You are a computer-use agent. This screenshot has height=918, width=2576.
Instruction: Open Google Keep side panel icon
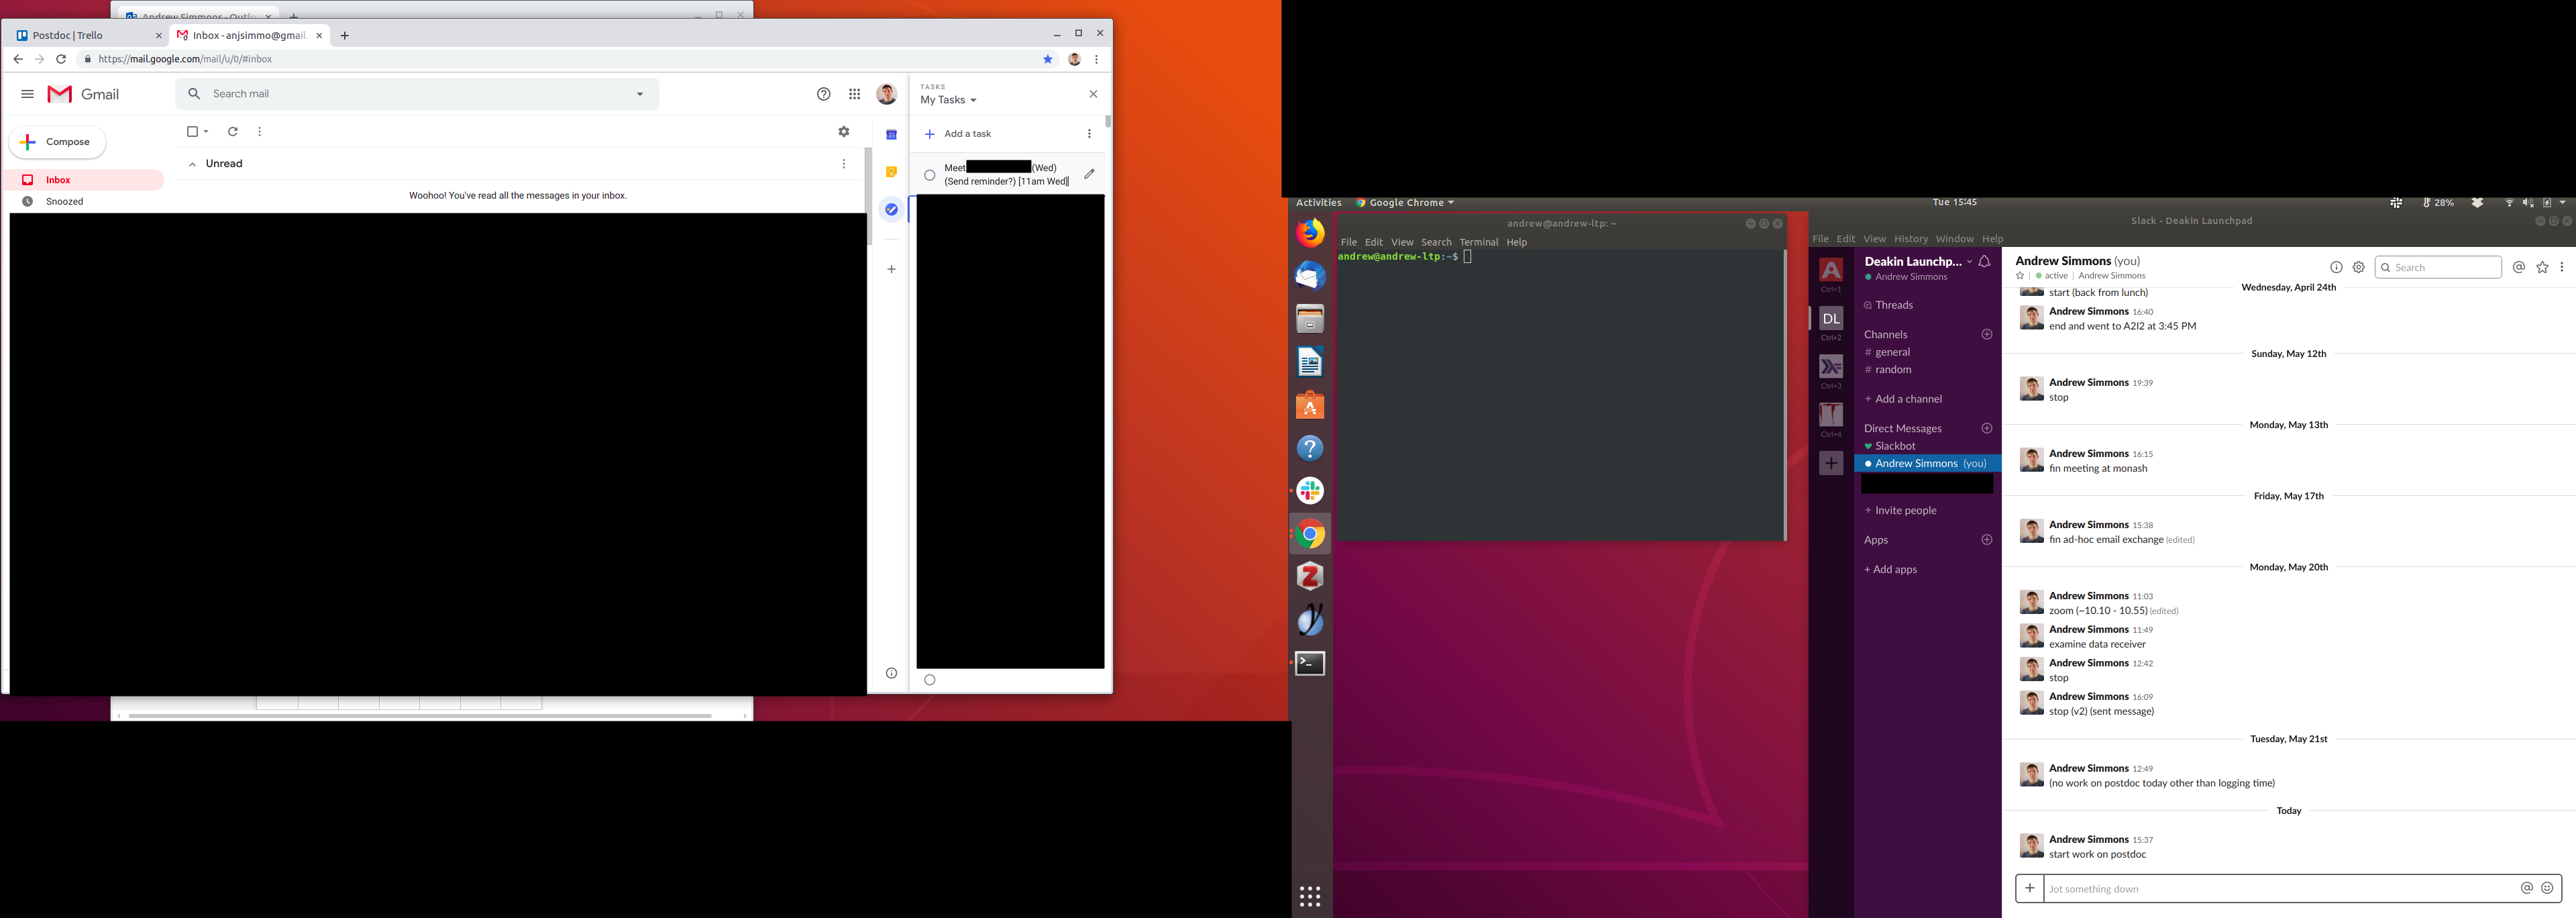point(891,172)
